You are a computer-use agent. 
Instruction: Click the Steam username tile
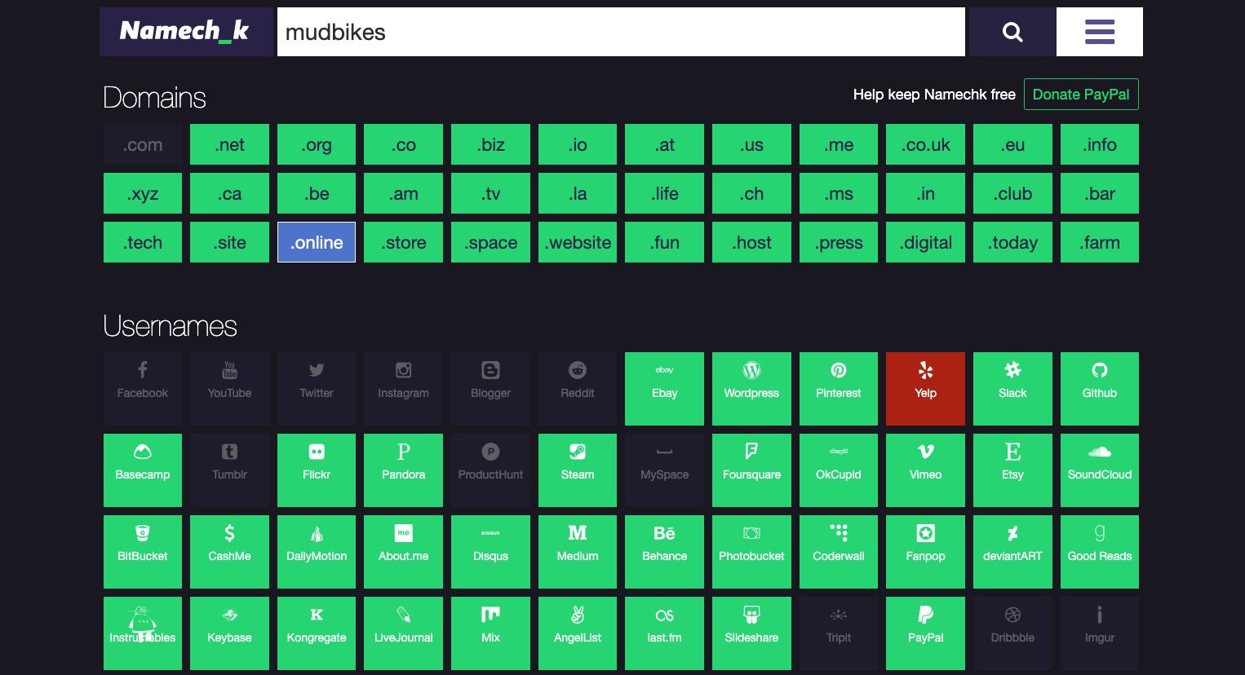tap(578, 470)
